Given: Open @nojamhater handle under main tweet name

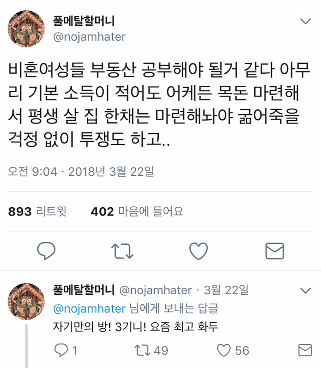Looking at the screenshot, I should (89, 37).
